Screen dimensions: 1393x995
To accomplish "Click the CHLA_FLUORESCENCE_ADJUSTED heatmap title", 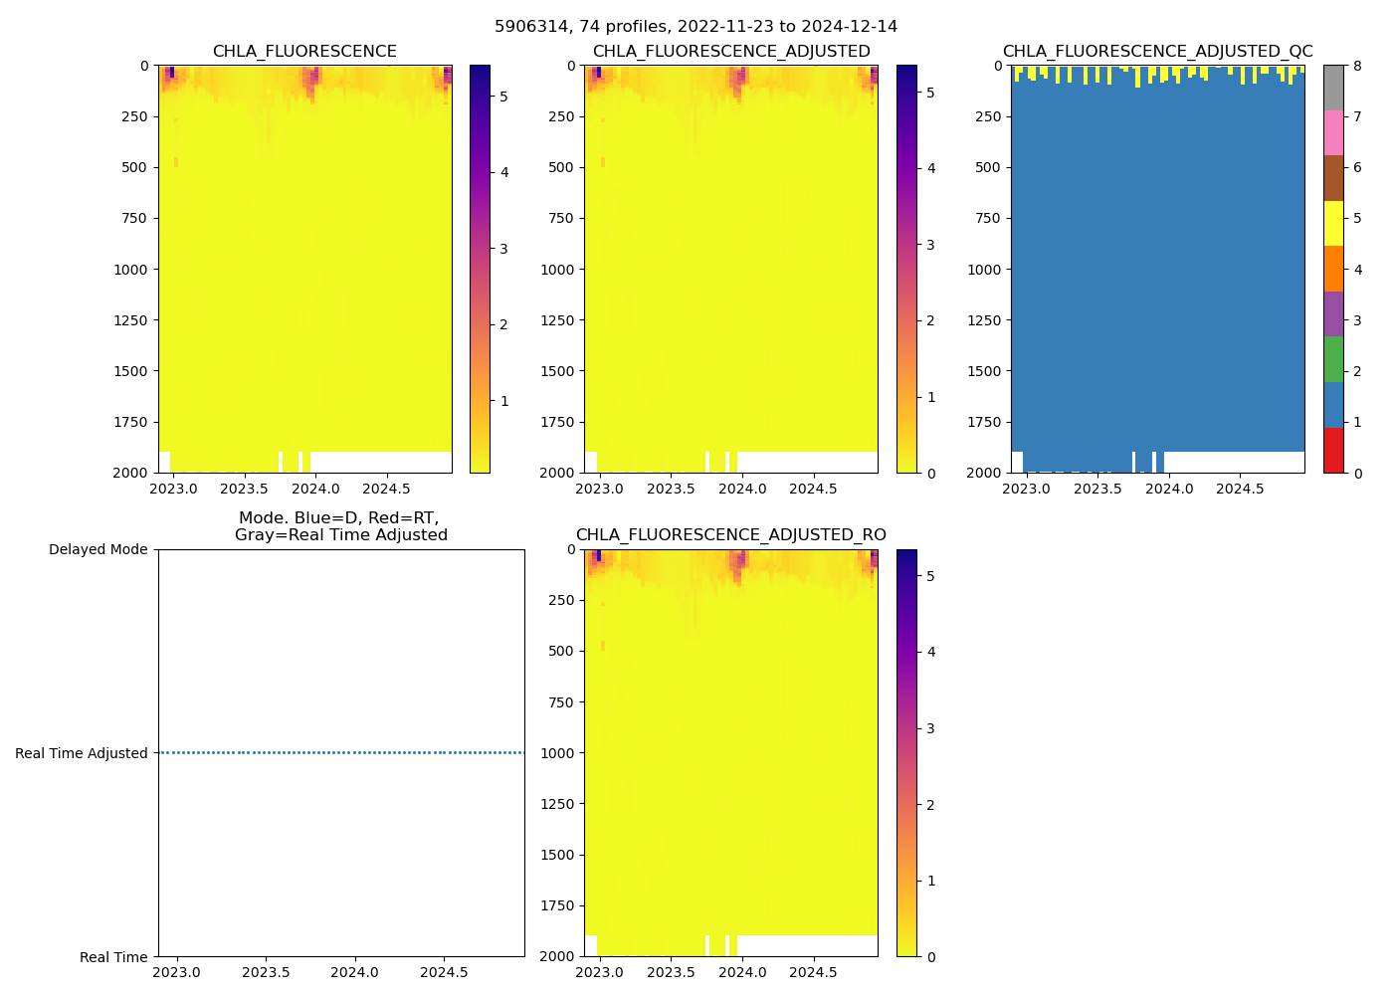I will 730,52.
